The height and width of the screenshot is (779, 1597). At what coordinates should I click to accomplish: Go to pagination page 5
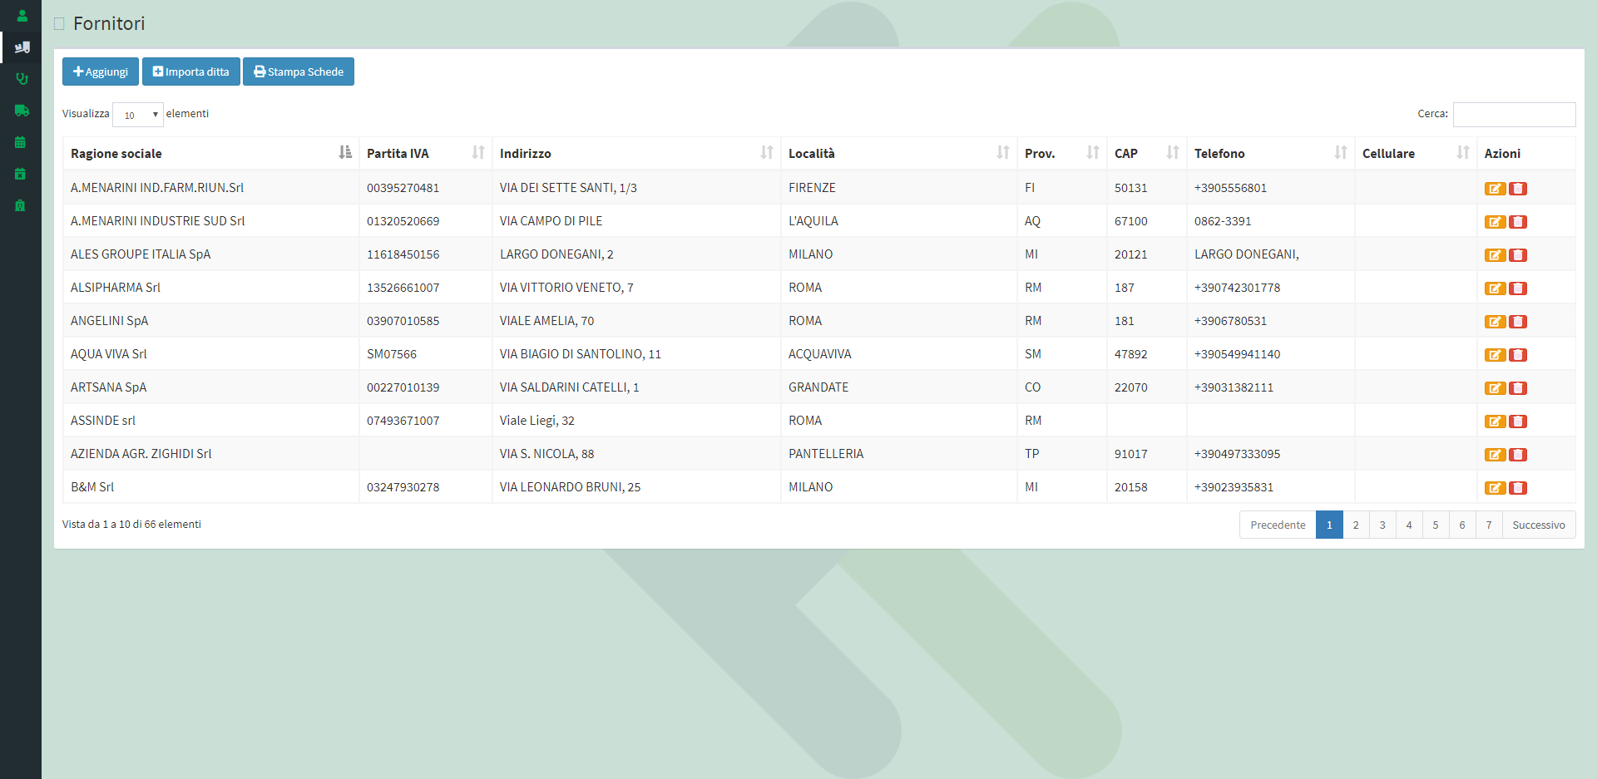[1436, 525]
